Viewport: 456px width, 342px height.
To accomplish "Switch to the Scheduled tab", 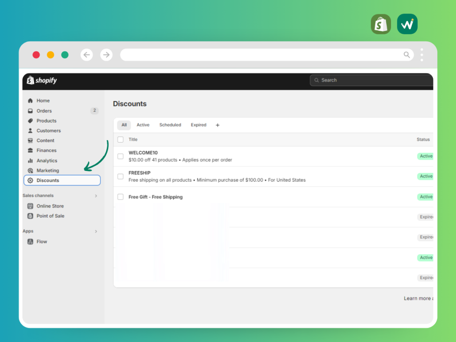I will pyautogui.click(x=170, y=125).
